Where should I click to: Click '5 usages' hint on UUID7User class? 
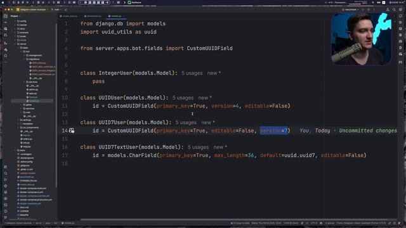pos(186,122)
